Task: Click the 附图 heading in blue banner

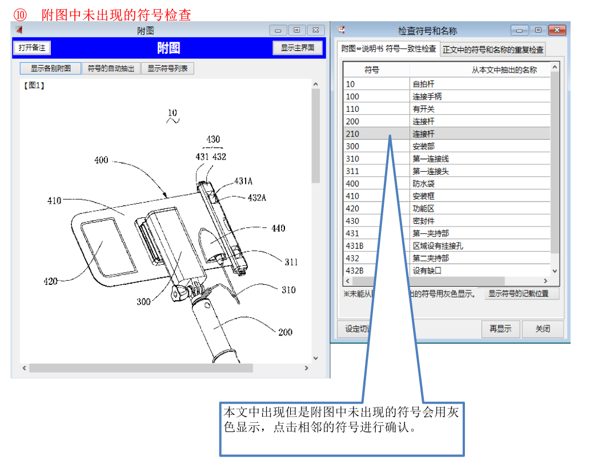Action: 168,48
